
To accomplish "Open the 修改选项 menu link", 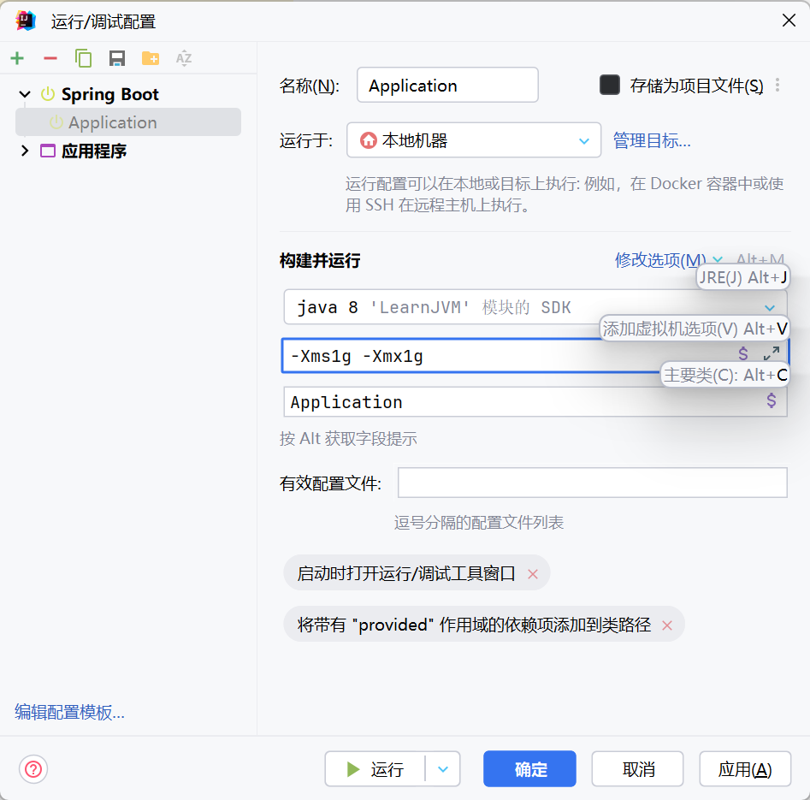I will [x=660, y=260].
